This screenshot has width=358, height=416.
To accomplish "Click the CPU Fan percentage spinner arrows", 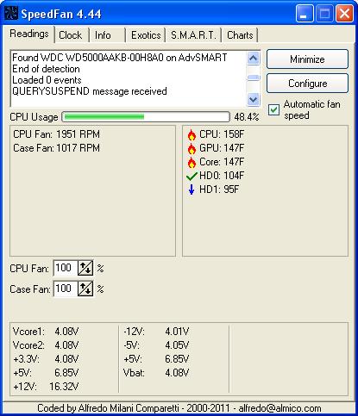I will point(85,268).
